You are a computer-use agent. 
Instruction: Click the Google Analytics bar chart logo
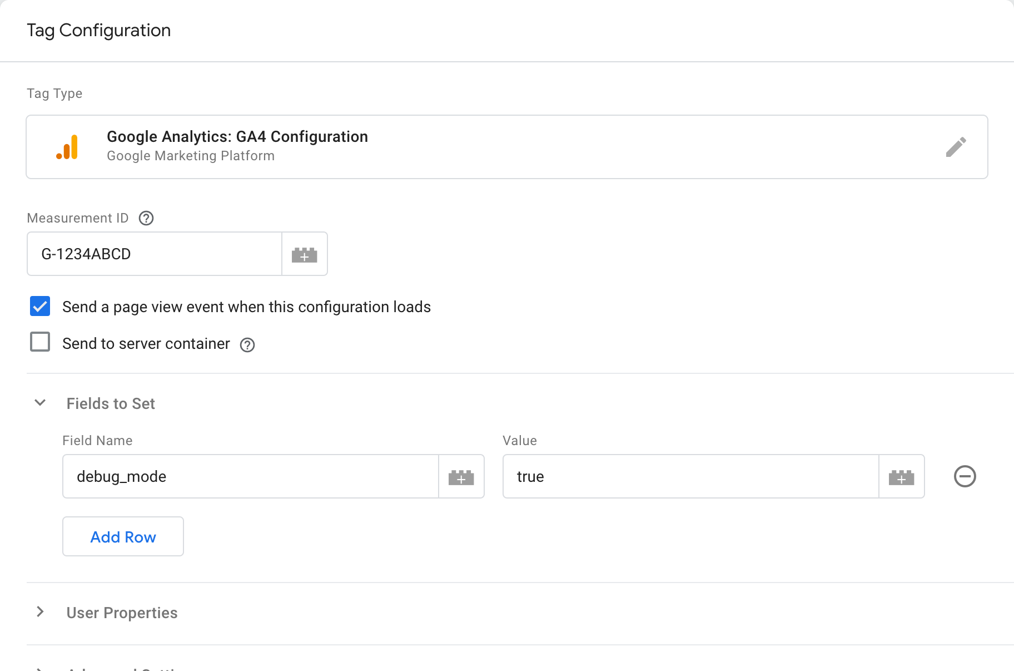click(x=67, y=147)
